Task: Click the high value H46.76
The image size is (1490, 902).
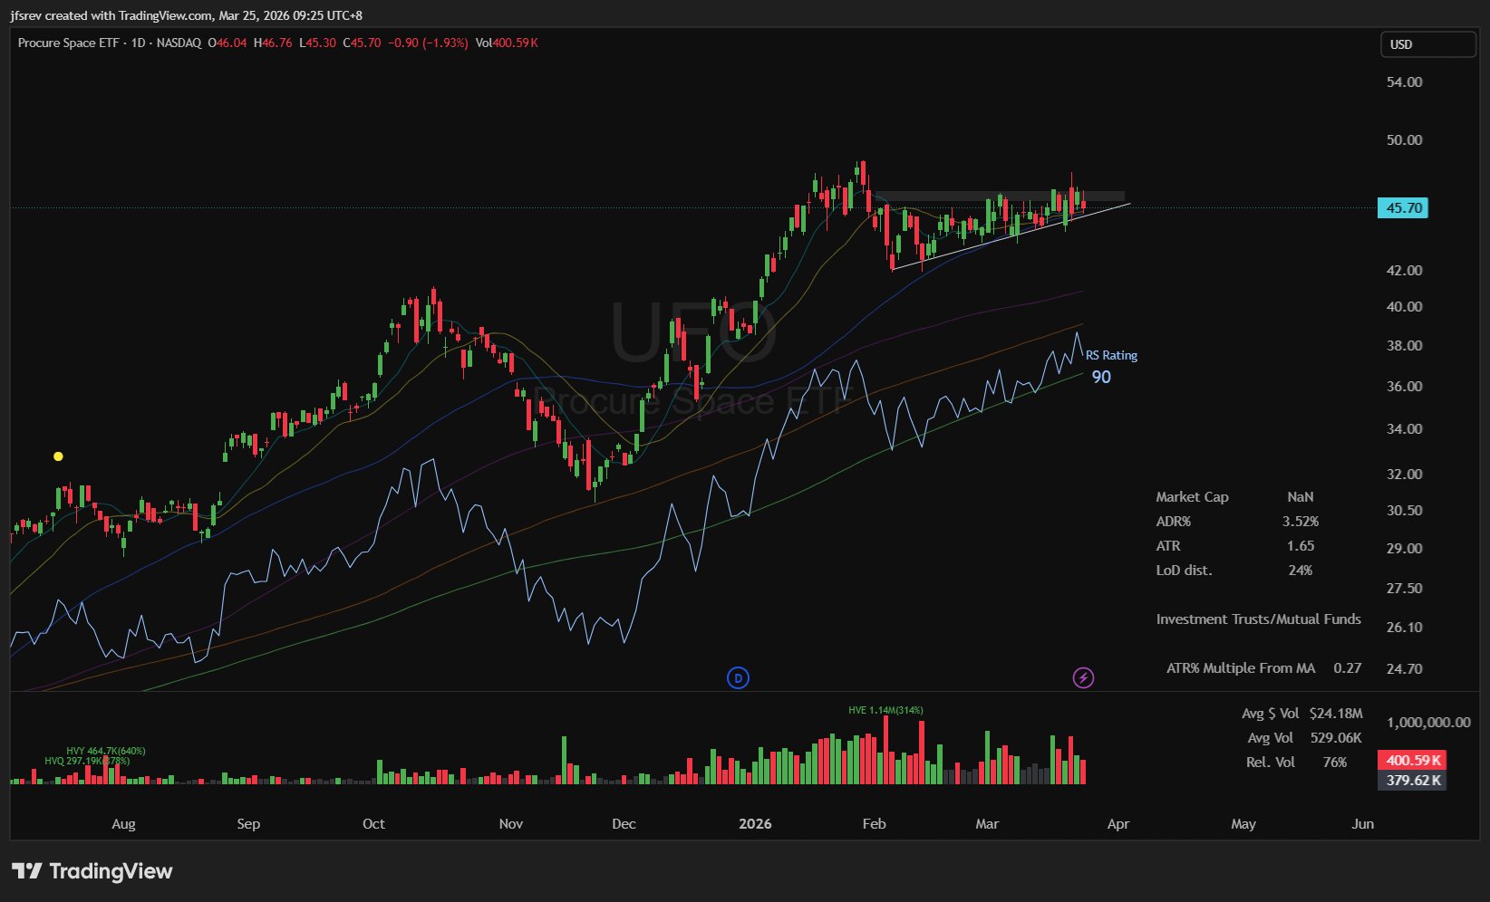Action: [x=273, y=43]
